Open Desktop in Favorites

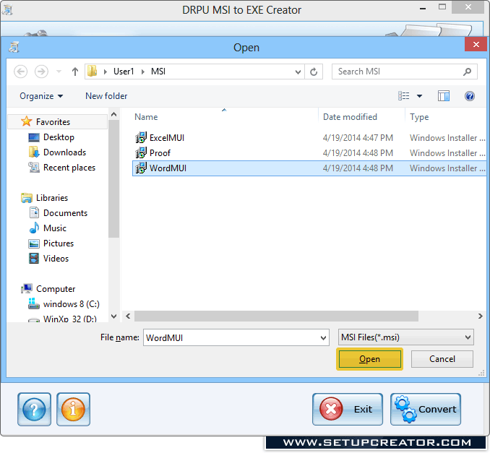59,137
